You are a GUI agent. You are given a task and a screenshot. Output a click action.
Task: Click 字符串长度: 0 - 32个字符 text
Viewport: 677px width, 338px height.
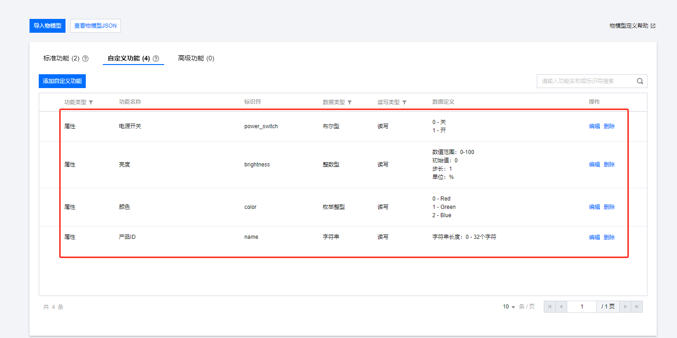point(464,237)
